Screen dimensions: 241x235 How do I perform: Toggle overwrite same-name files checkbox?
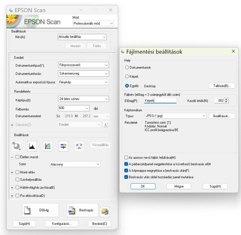[126, 157]
